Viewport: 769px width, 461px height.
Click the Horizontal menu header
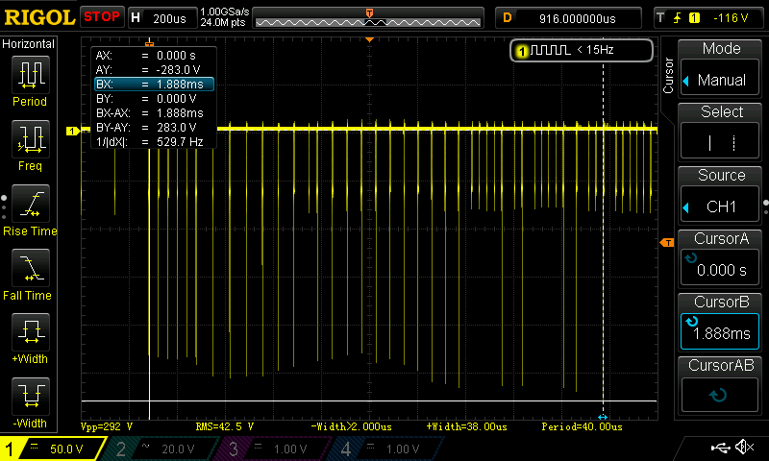pos(29,44)
